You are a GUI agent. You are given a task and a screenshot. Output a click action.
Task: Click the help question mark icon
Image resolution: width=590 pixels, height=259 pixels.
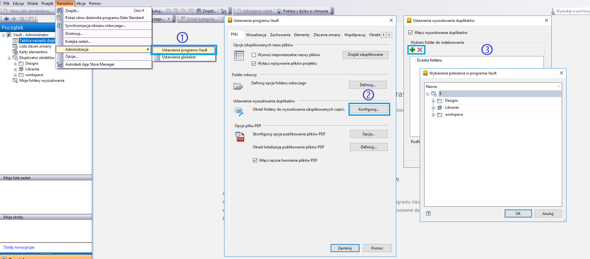pyautogui.click(x=428, y=213)
